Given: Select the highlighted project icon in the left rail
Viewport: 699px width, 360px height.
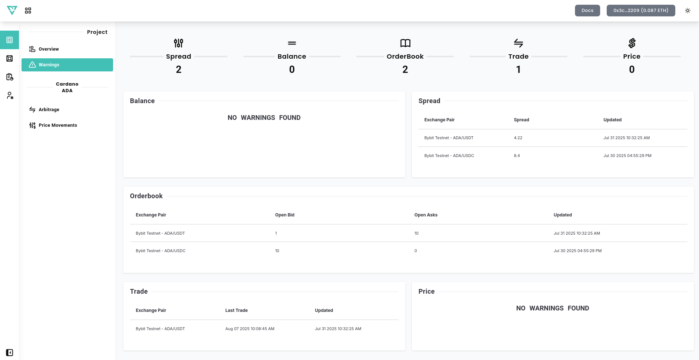Looking at the screenshot, I should (x=10, y=40).
